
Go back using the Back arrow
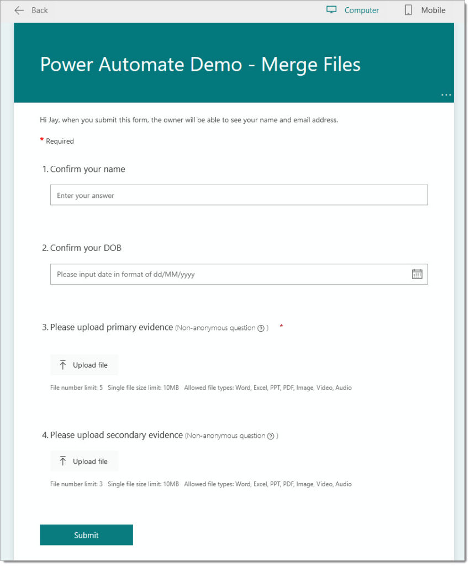[x=31, y=10]
